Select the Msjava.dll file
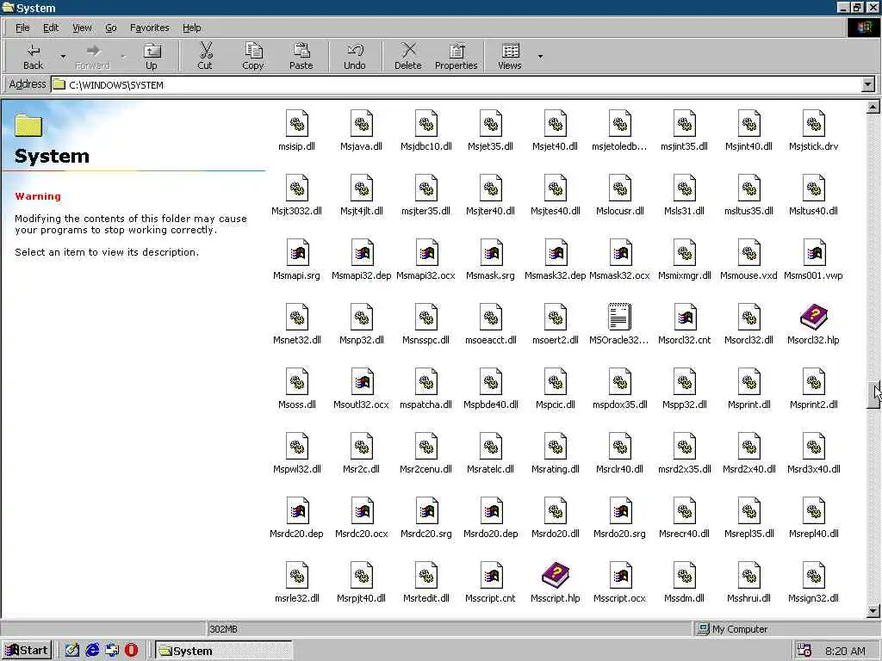The width and height of the screenshot is (882, 661). (x=361, y=131)
